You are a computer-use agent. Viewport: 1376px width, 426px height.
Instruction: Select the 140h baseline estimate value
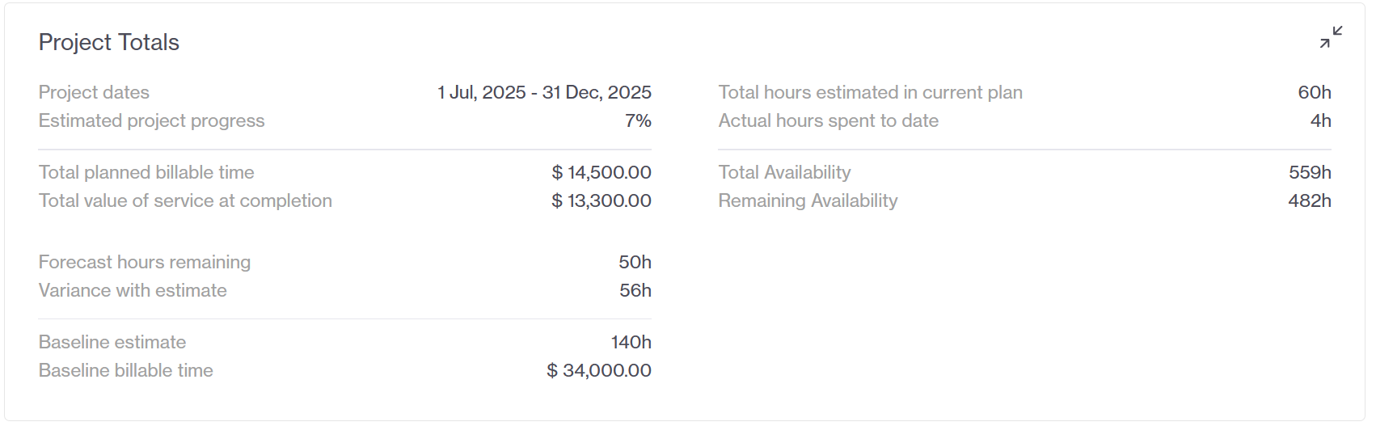pyautogui.click(x=631, y=342)
